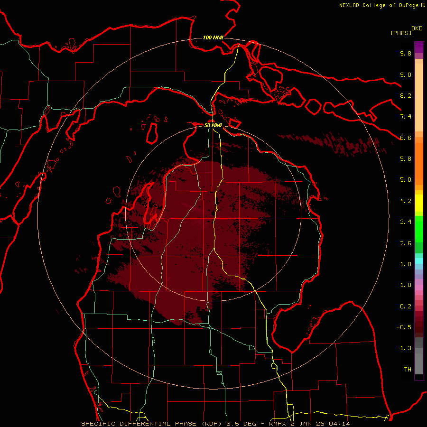Click the 6.6 value on the scale
Image resolution: width=427 pixels, height=427 pixels.
pyautogui.click(x=406, y=138)
